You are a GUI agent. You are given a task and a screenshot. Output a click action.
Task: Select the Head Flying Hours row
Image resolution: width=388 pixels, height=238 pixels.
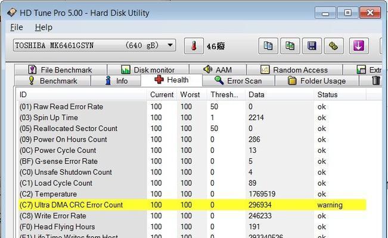[193, 227]
